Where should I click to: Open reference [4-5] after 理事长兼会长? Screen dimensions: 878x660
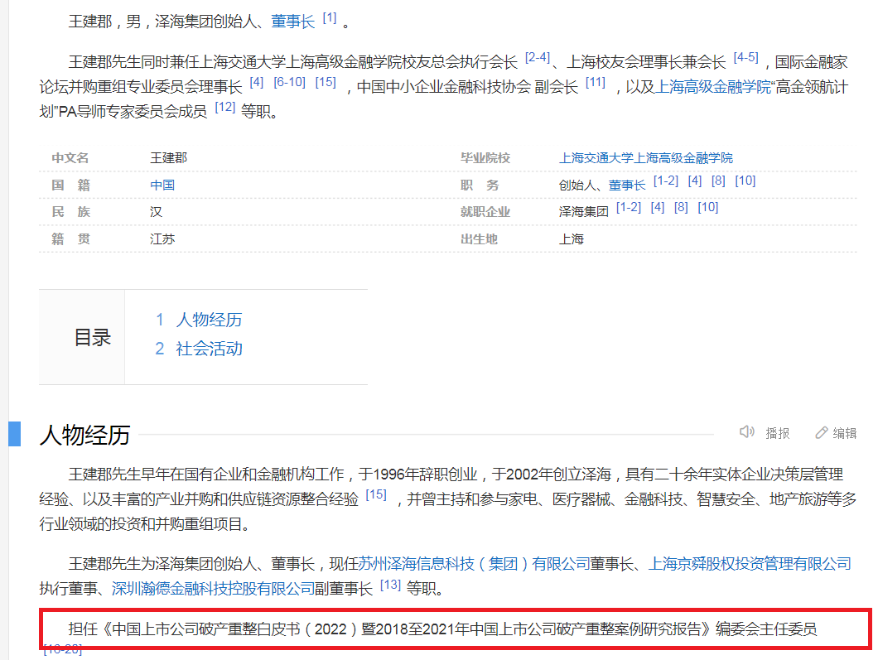(745, 57)
